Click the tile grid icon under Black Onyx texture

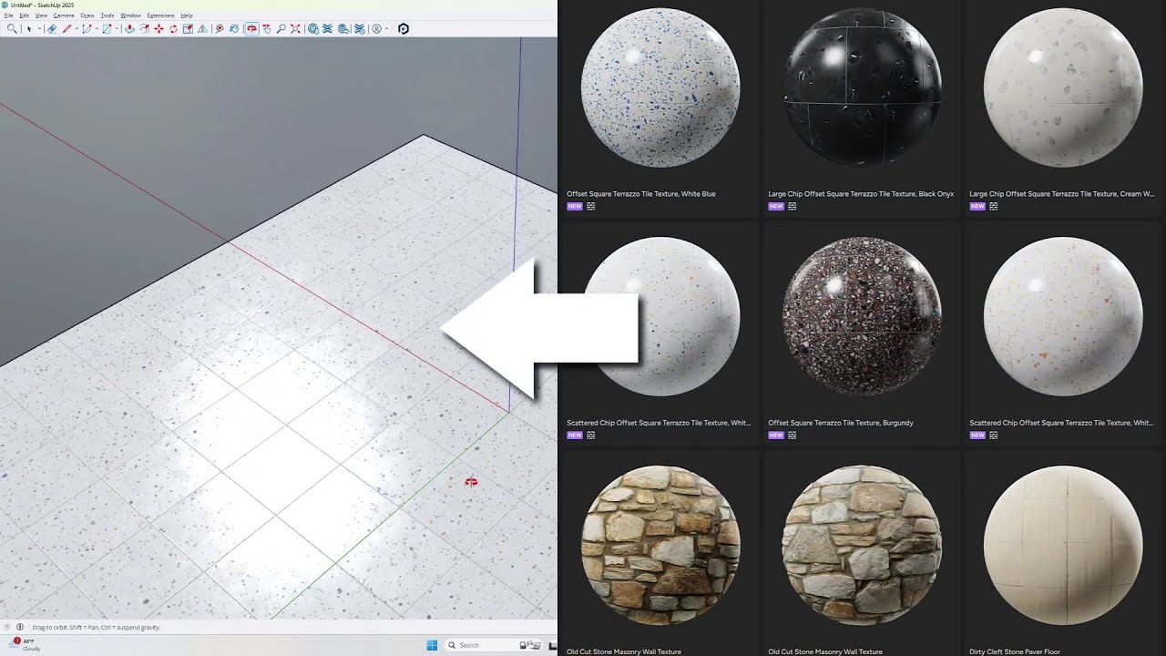pyautogui.click(x=792, y=207)
